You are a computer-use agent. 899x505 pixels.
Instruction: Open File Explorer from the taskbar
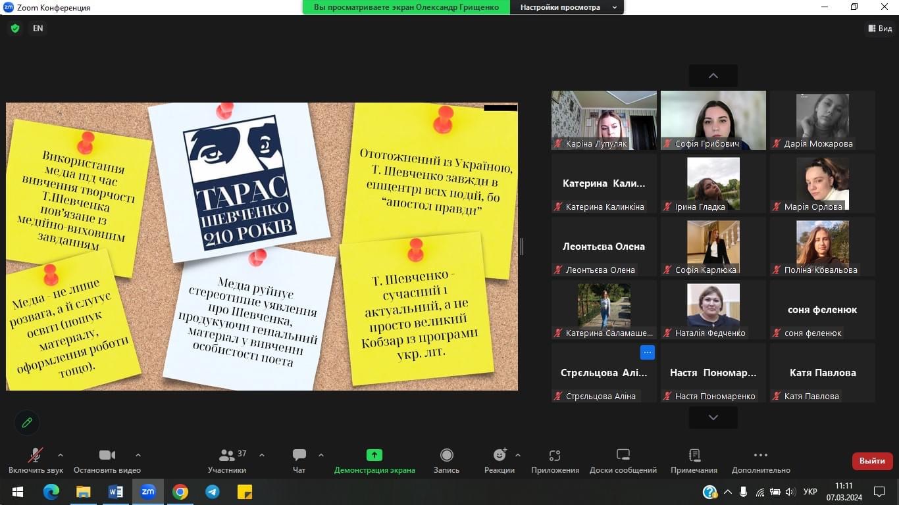point(83,492)
